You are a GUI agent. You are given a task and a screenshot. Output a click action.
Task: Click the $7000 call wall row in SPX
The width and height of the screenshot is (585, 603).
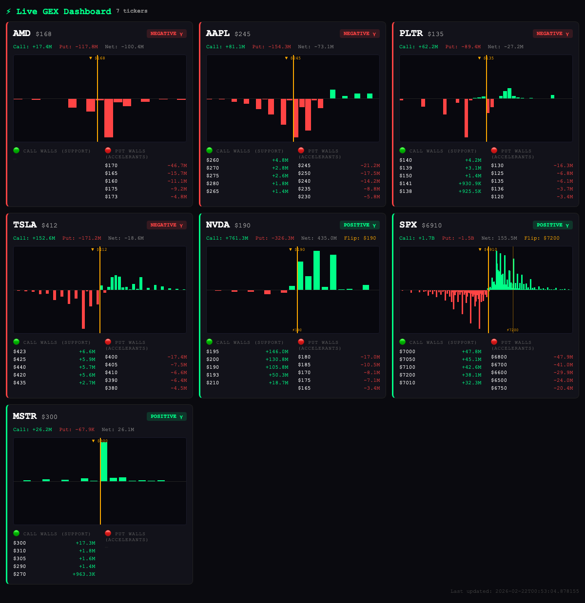point(440,352)
